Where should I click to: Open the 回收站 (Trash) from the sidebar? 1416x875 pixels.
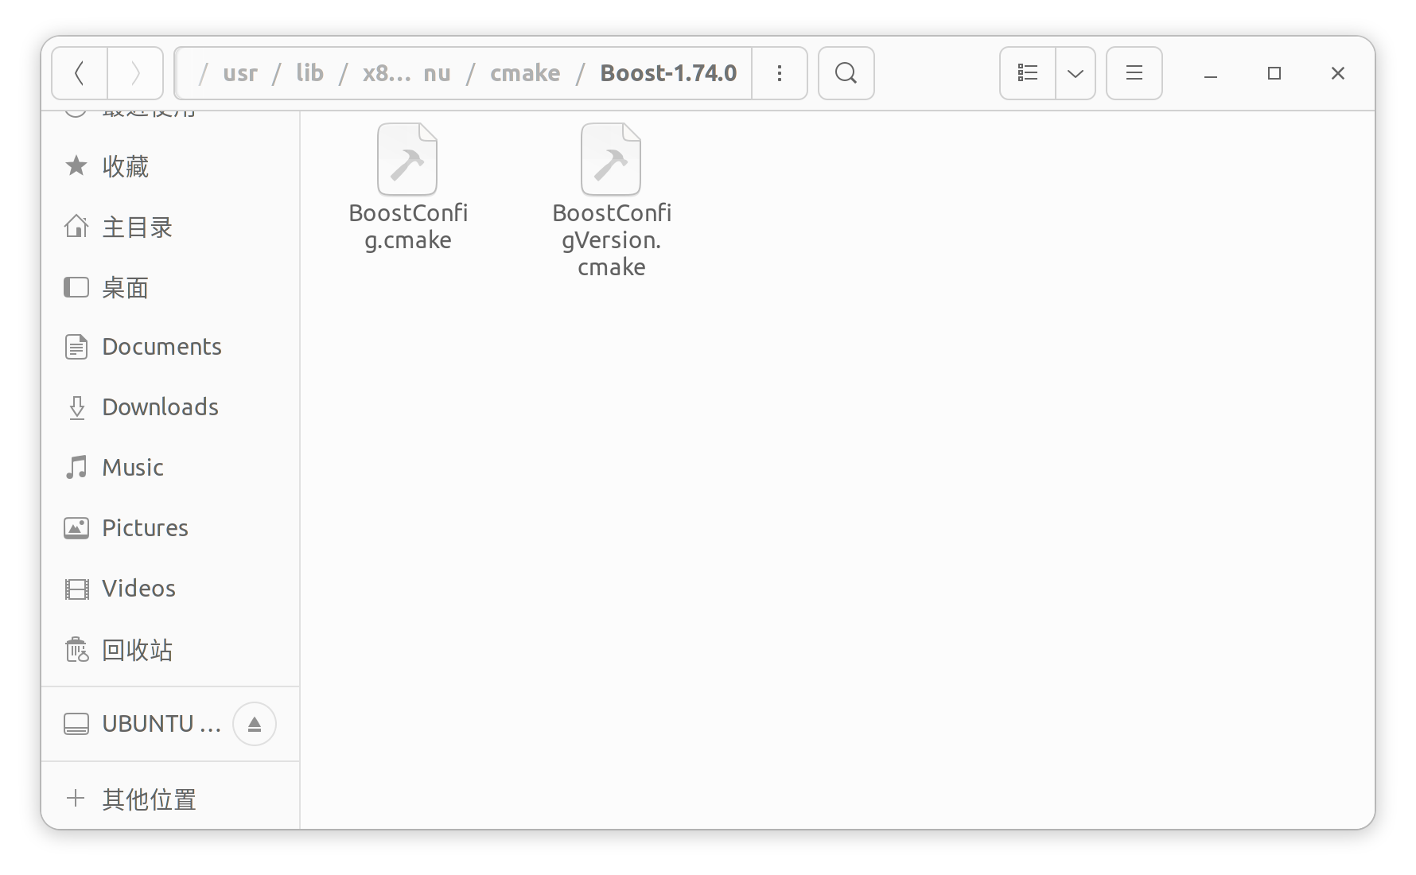(x=136, y=650)
